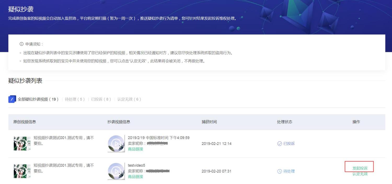Click the testvideo5 video title

click(136, 165)
